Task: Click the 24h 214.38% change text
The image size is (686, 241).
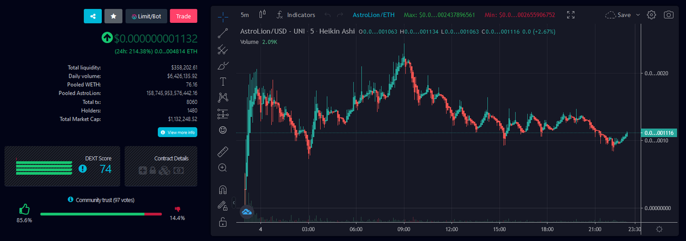Action: click(x=156, y=51)
